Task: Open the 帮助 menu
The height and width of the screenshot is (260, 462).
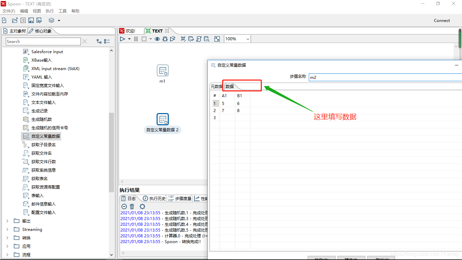Action: 75,11
